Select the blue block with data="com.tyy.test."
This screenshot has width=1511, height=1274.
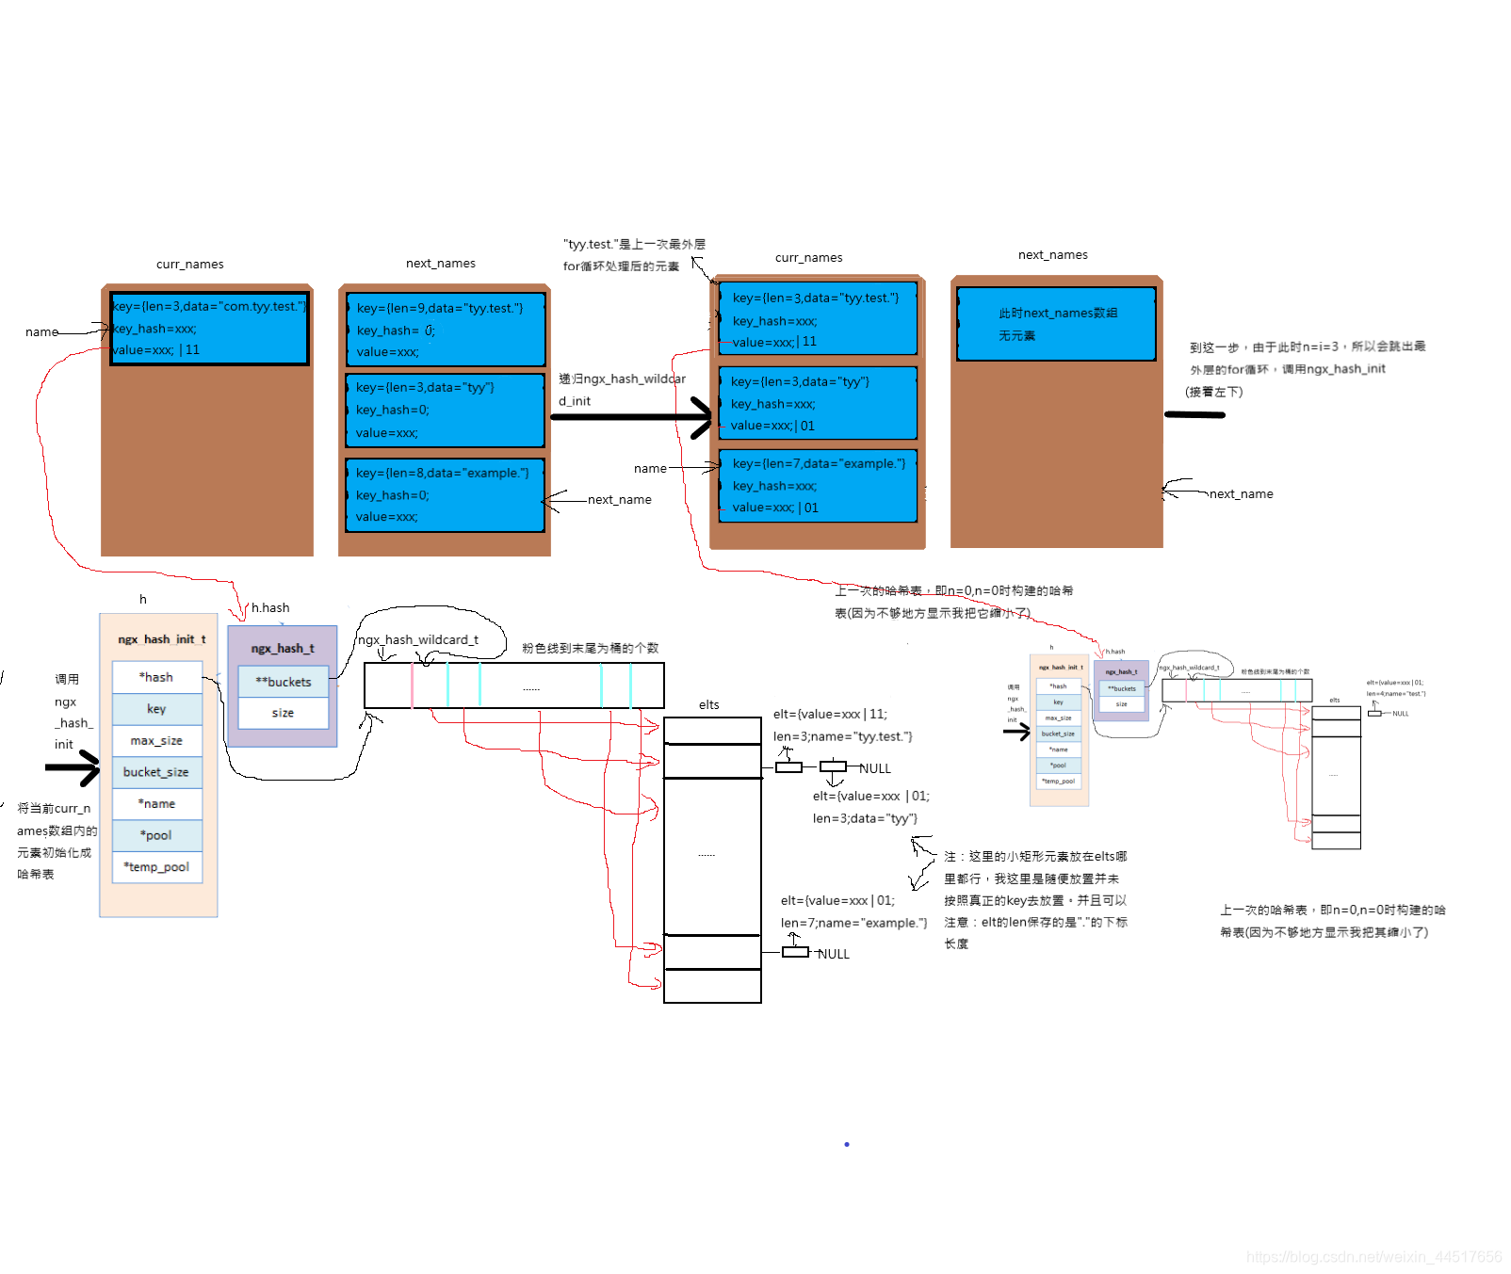pos(209,328)
